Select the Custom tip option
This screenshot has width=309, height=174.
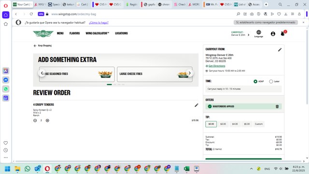(x=259, y=124)
